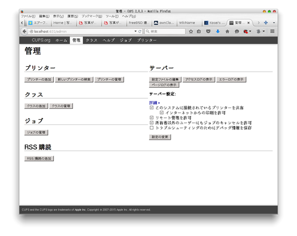Open the bookmarks list clipboard icon
This screenshot has width=297, height=236.
coord(199,32)
